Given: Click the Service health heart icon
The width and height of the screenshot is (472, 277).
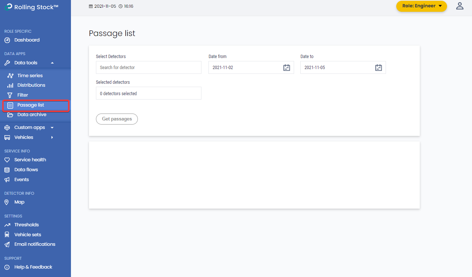Looking at the screenshot, I should pos(7,160).
